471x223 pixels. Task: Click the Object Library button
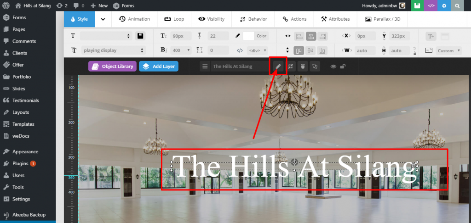coord(112,66)
